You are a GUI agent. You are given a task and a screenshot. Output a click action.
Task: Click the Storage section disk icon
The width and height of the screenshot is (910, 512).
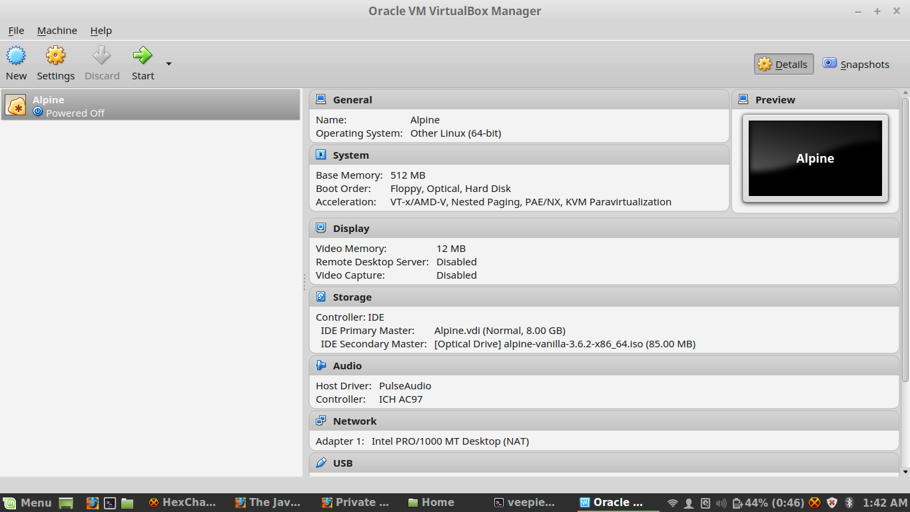pos(321,297)
